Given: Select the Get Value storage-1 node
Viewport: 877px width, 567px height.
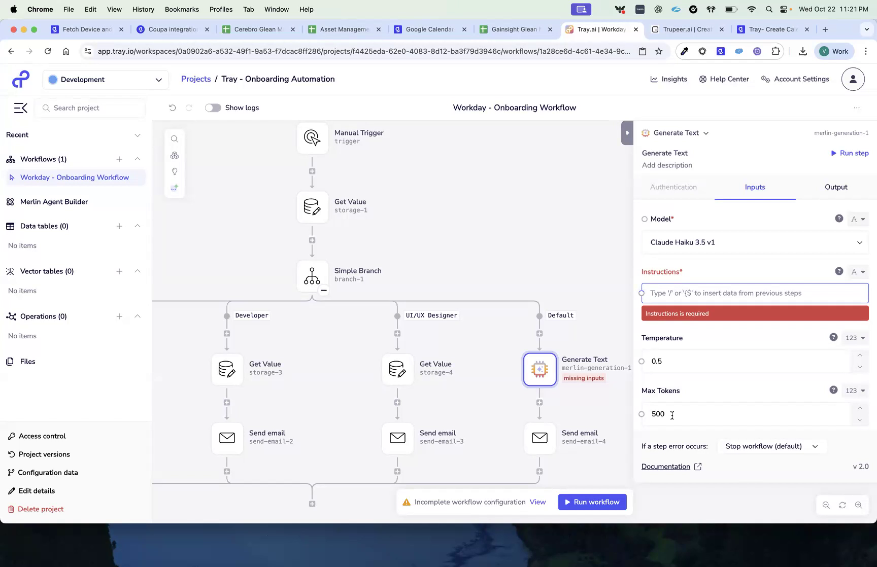Looking at the screenshot, I should tap(312, 207).
